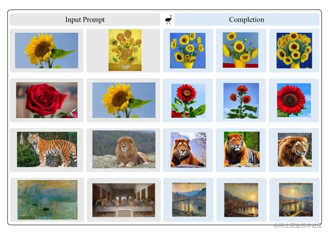Select sunflower vase completion with red table

pos(240,50)
